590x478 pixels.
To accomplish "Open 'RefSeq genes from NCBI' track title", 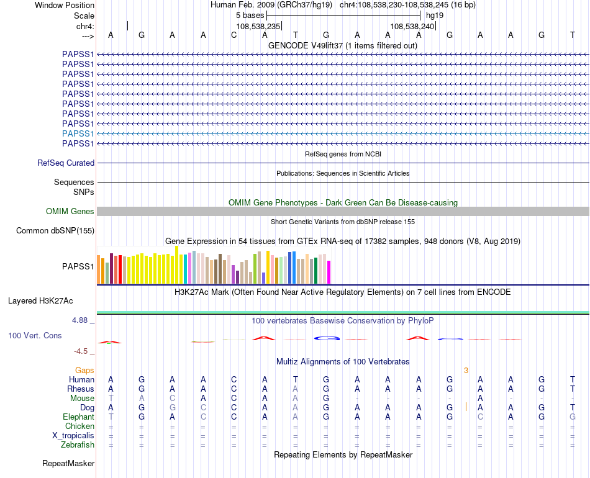I will (343, 154).
